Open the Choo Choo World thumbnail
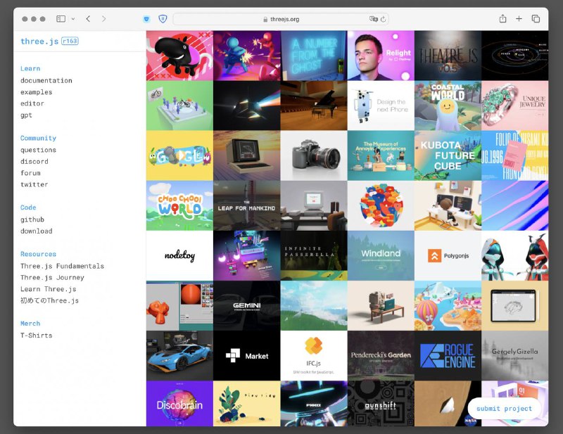 (179, 205)
